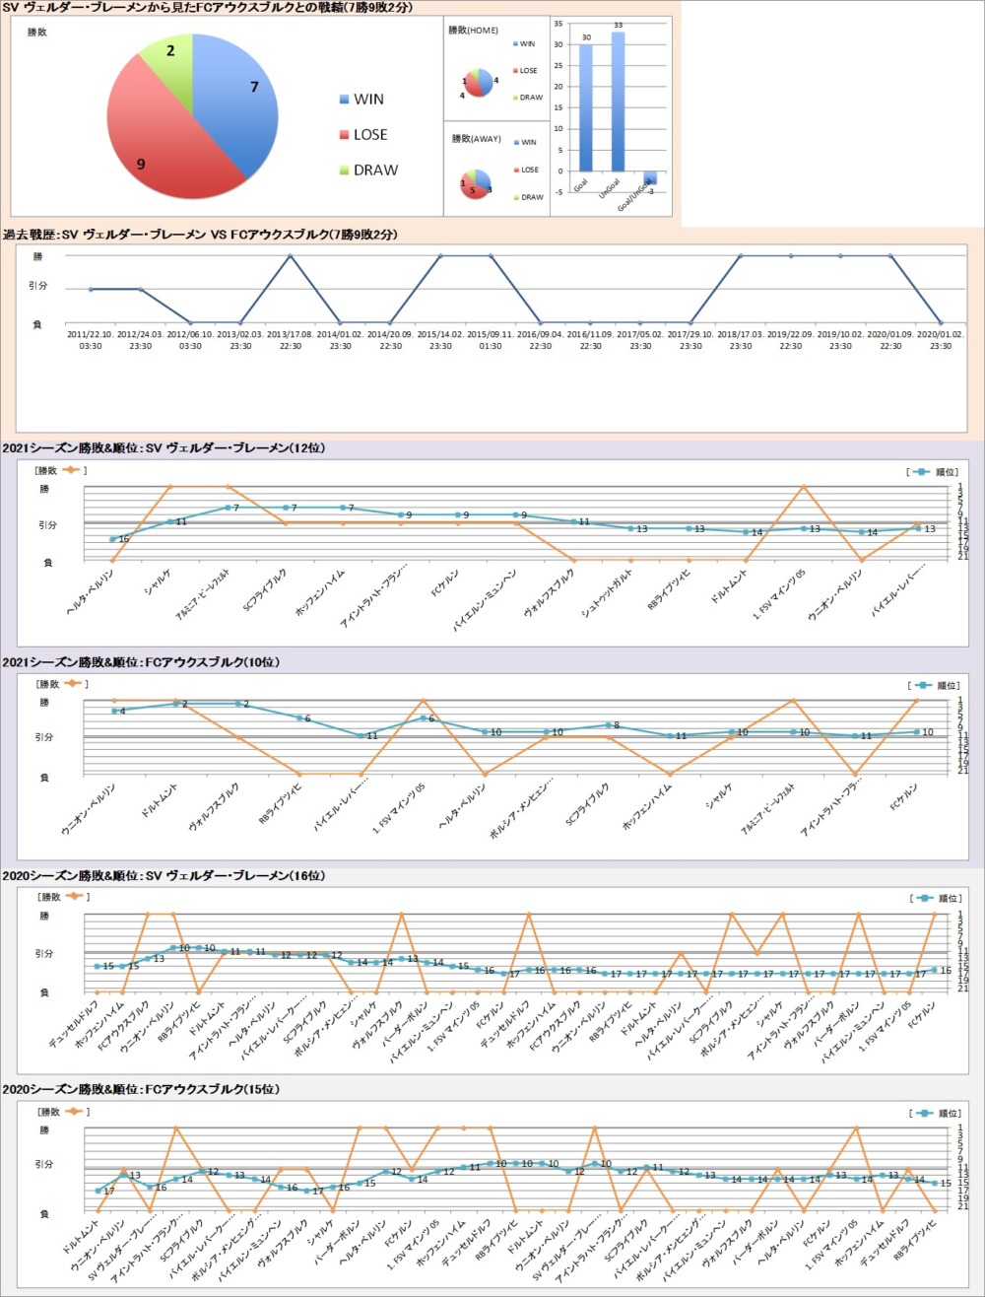This screenshot has width=985, height=1297.
Task: Click WIN label in 勝敗(HOME) legend
Action: (x=528, y=45)
